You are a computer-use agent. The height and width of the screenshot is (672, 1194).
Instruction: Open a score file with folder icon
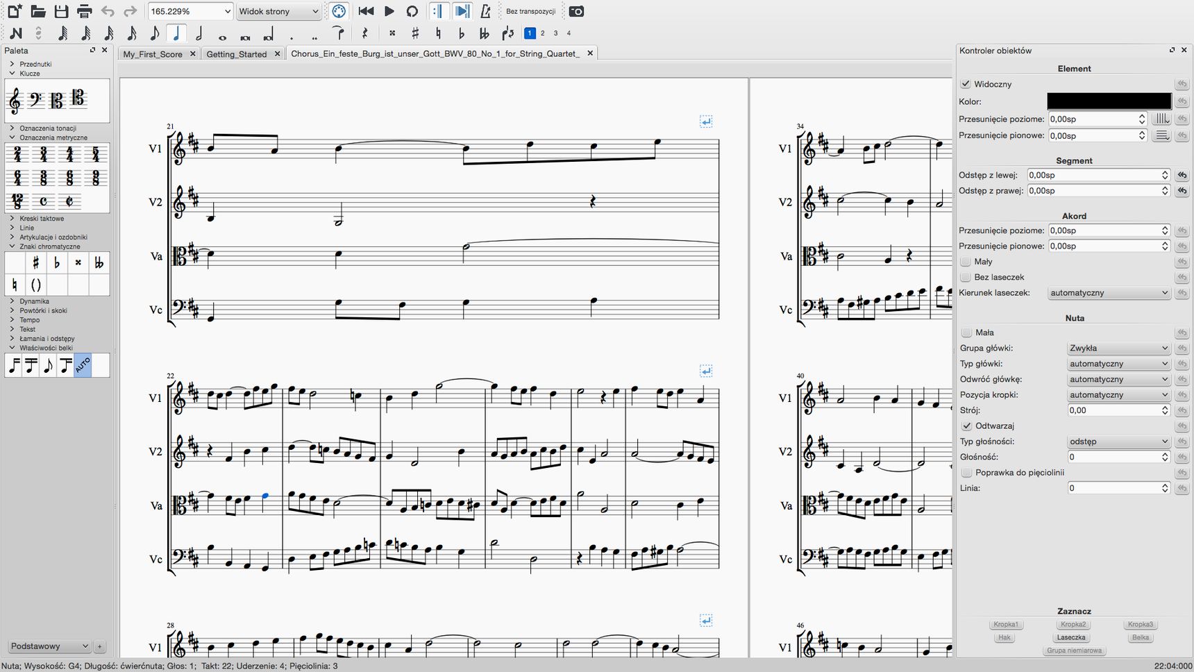(x=38, y=11)
